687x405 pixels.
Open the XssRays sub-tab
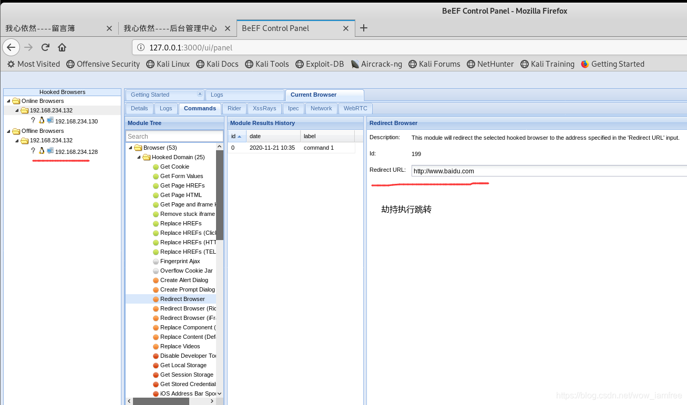[264, 108]
